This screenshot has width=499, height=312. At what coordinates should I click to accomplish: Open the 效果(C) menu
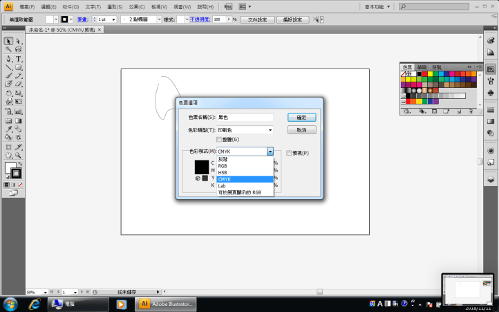click(137, 6)
